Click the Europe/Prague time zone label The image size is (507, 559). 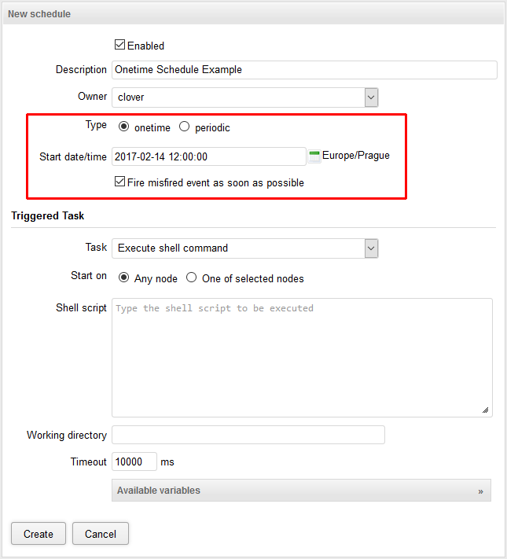356,156
